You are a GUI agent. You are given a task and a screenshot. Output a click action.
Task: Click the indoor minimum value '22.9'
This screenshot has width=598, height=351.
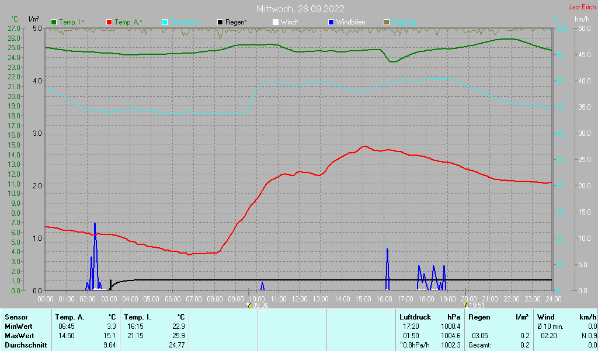179,327
